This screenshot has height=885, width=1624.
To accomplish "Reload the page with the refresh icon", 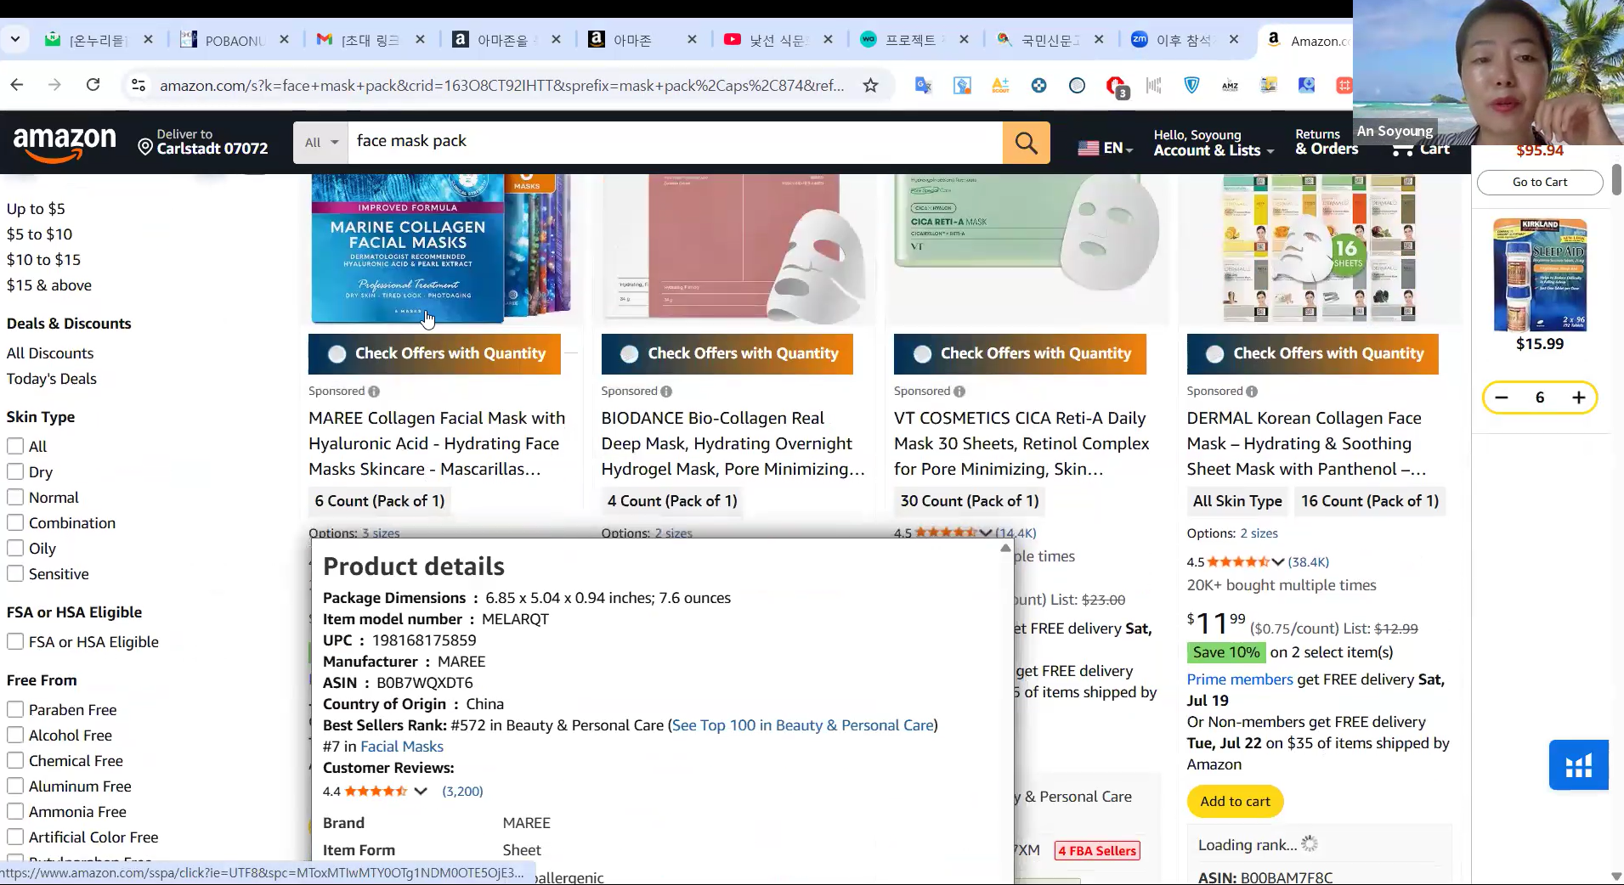I will 93,85.
